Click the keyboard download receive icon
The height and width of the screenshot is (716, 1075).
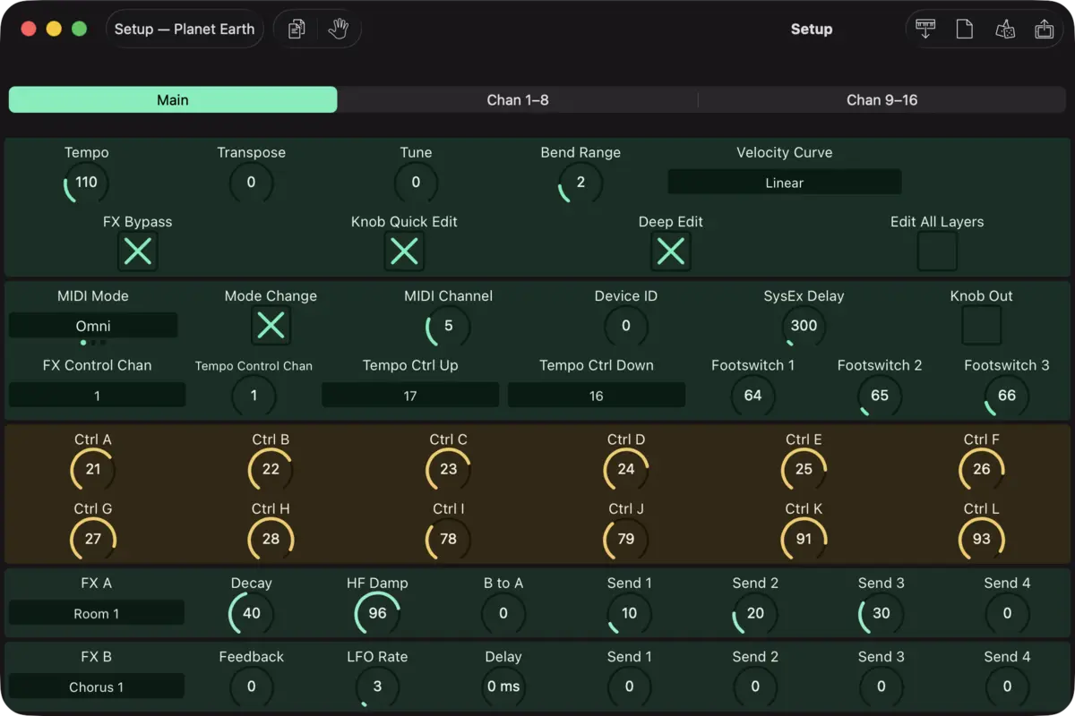(925, 29)
